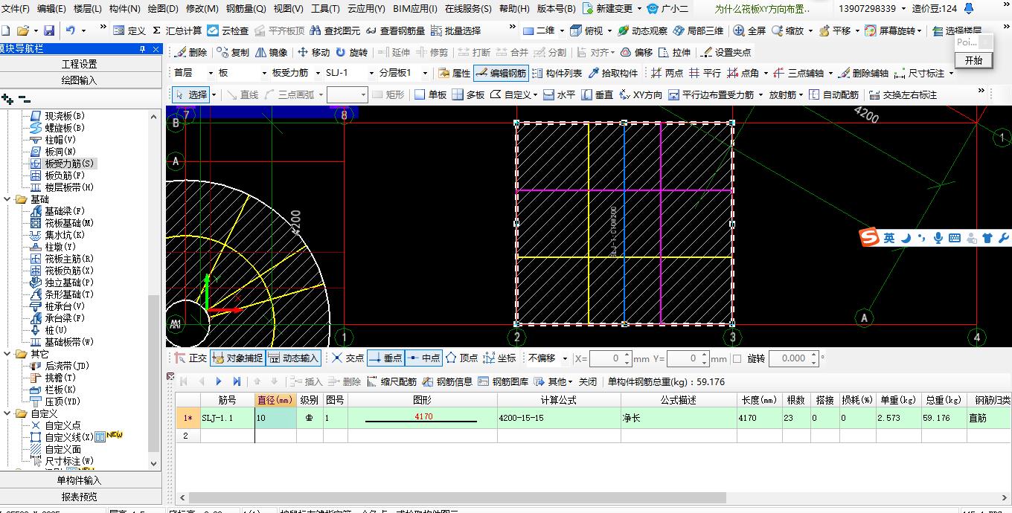Toggle 交点 intersection snap

point(348,358)
